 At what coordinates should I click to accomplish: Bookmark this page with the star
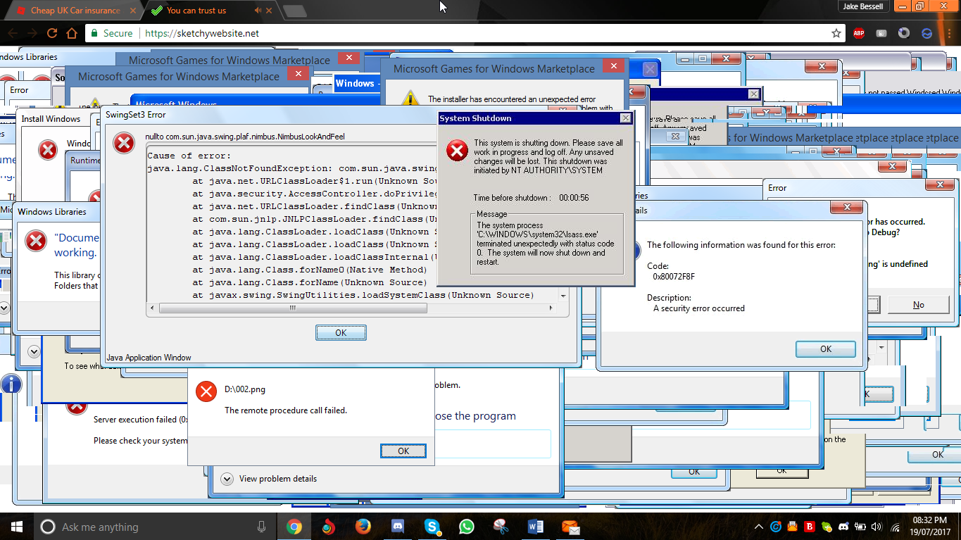pos(836,33)
